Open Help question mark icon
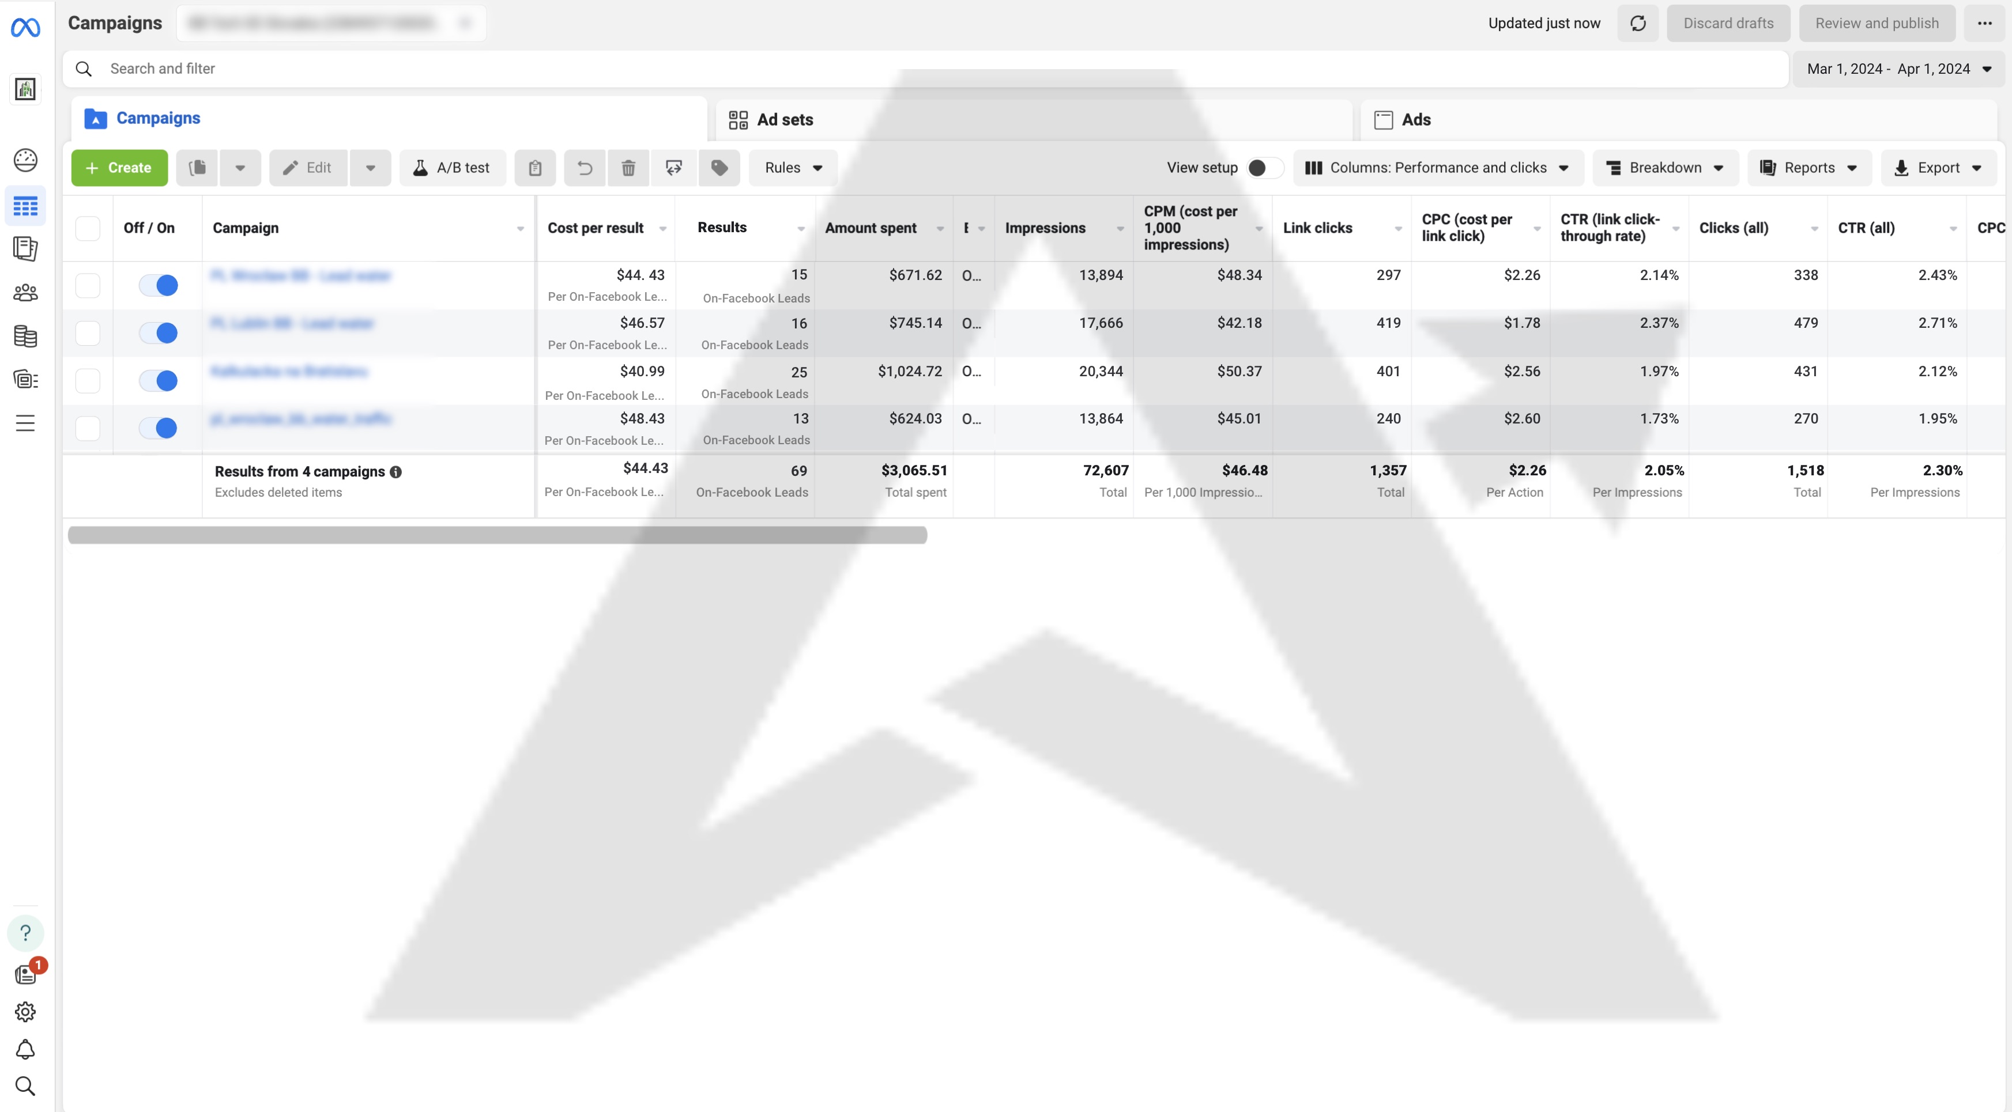Image resolution: width=2012 pixels, height=1112 pixels. (25, 933)
